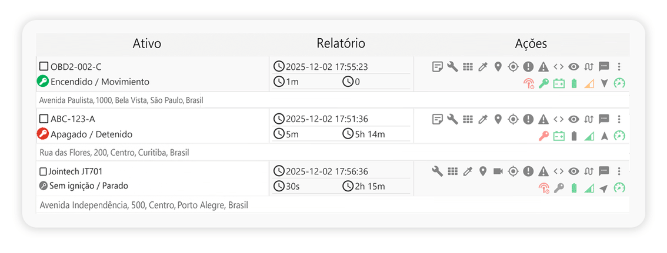Image resolution: width=667 pixels, height=253 pixels.
Task: Click the code brackets icon for Jointech JT701
Action: (559, 171)
